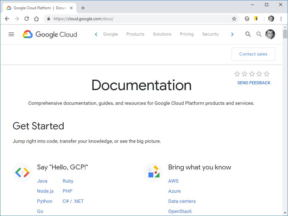Click SEND FEEDBACK link

click(x=254, y=83)
